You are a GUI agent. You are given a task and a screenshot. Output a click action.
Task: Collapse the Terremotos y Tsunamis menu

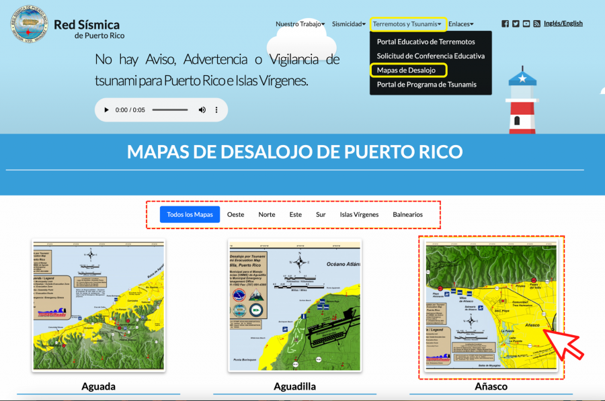407,24
